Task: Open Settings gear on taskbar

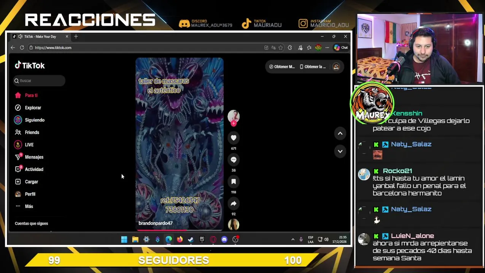Action: [146, 239]
